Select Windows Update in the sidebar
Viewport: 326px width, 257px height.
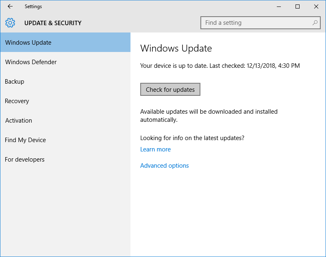(28, 42)
